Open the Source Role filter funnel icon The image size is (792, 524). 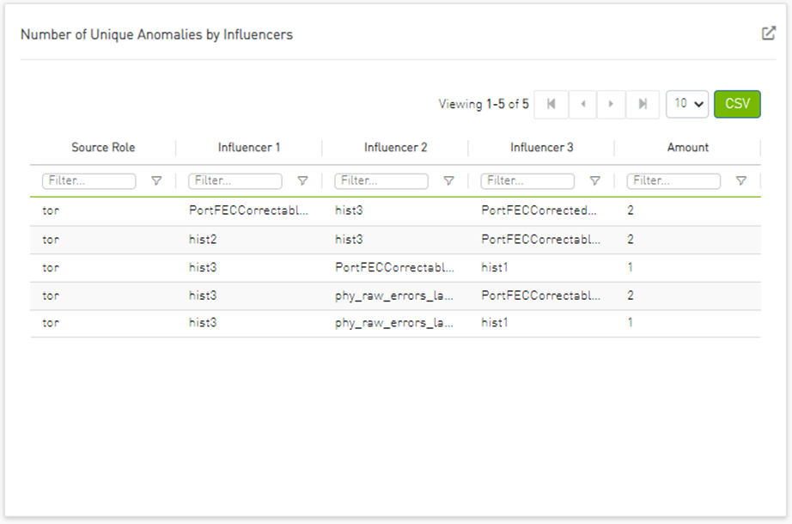tap(156, 181)
